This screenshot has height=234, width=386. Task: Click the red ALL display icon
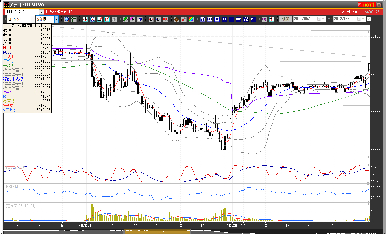(x=165, y=19)
